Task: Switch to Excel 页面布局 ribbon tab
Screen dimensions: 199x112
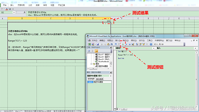Action: pyautogui.click(x=21, y=5)
